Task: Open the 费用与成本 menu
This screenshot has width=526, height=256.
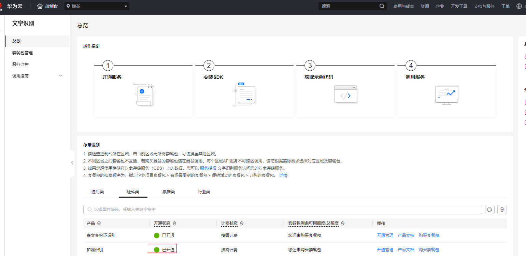Action: point(403,6)
